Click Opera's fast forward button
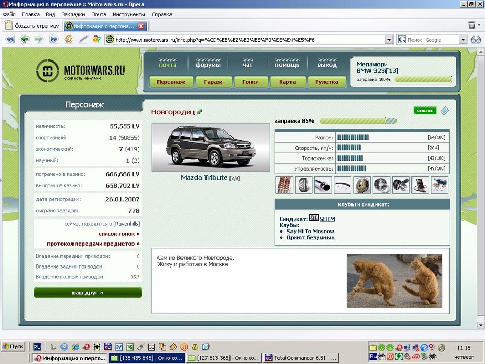 54,39
